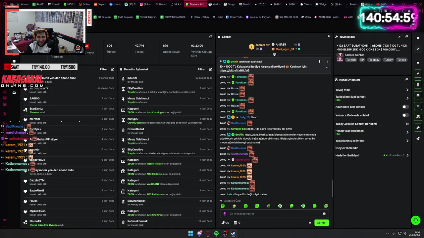Pop out the Yayın bilgisi panel
The image size is (424, 238).
pyautogui.click(x=406, y=37)
